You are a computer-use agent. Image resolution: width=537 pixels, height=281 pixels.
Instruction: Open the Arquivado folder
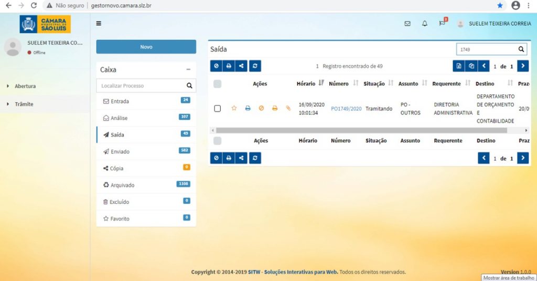pos(146,185)
